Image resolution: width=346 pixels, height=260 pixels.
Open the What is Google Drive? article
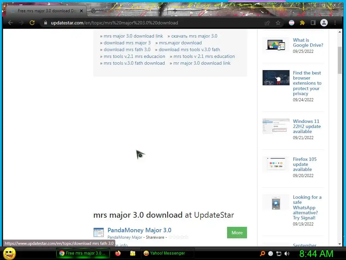[308, 43]
